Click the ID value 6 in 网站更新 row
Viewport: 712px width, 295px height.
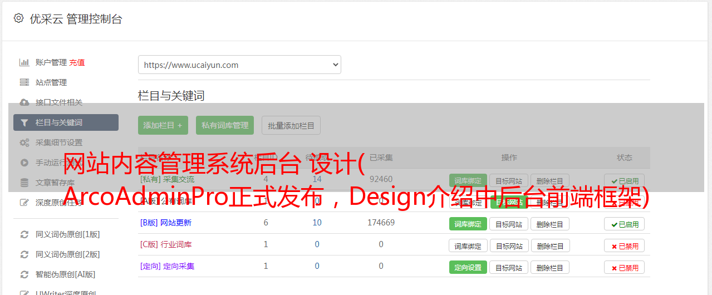click(x=266, y=223)
